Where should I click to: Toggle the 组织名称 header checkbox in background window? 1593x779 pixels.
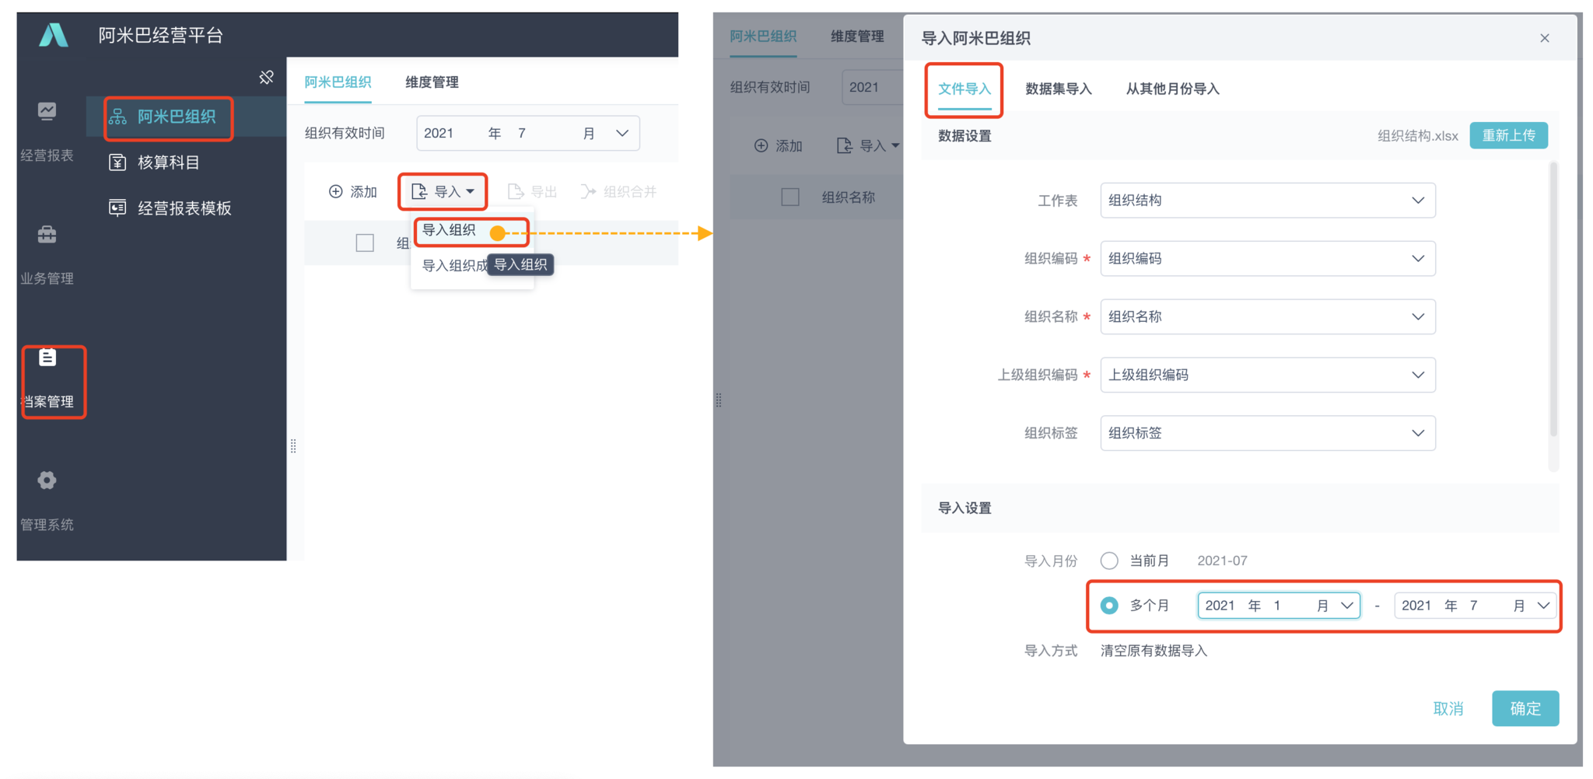click(790, 197)
